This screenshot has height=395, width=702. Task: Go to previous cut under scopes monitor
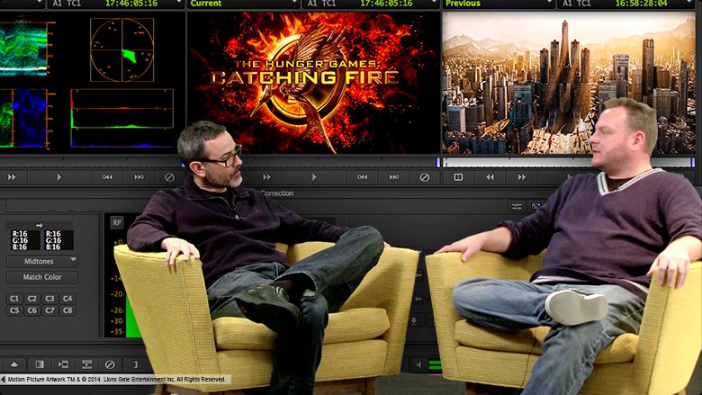107,177
